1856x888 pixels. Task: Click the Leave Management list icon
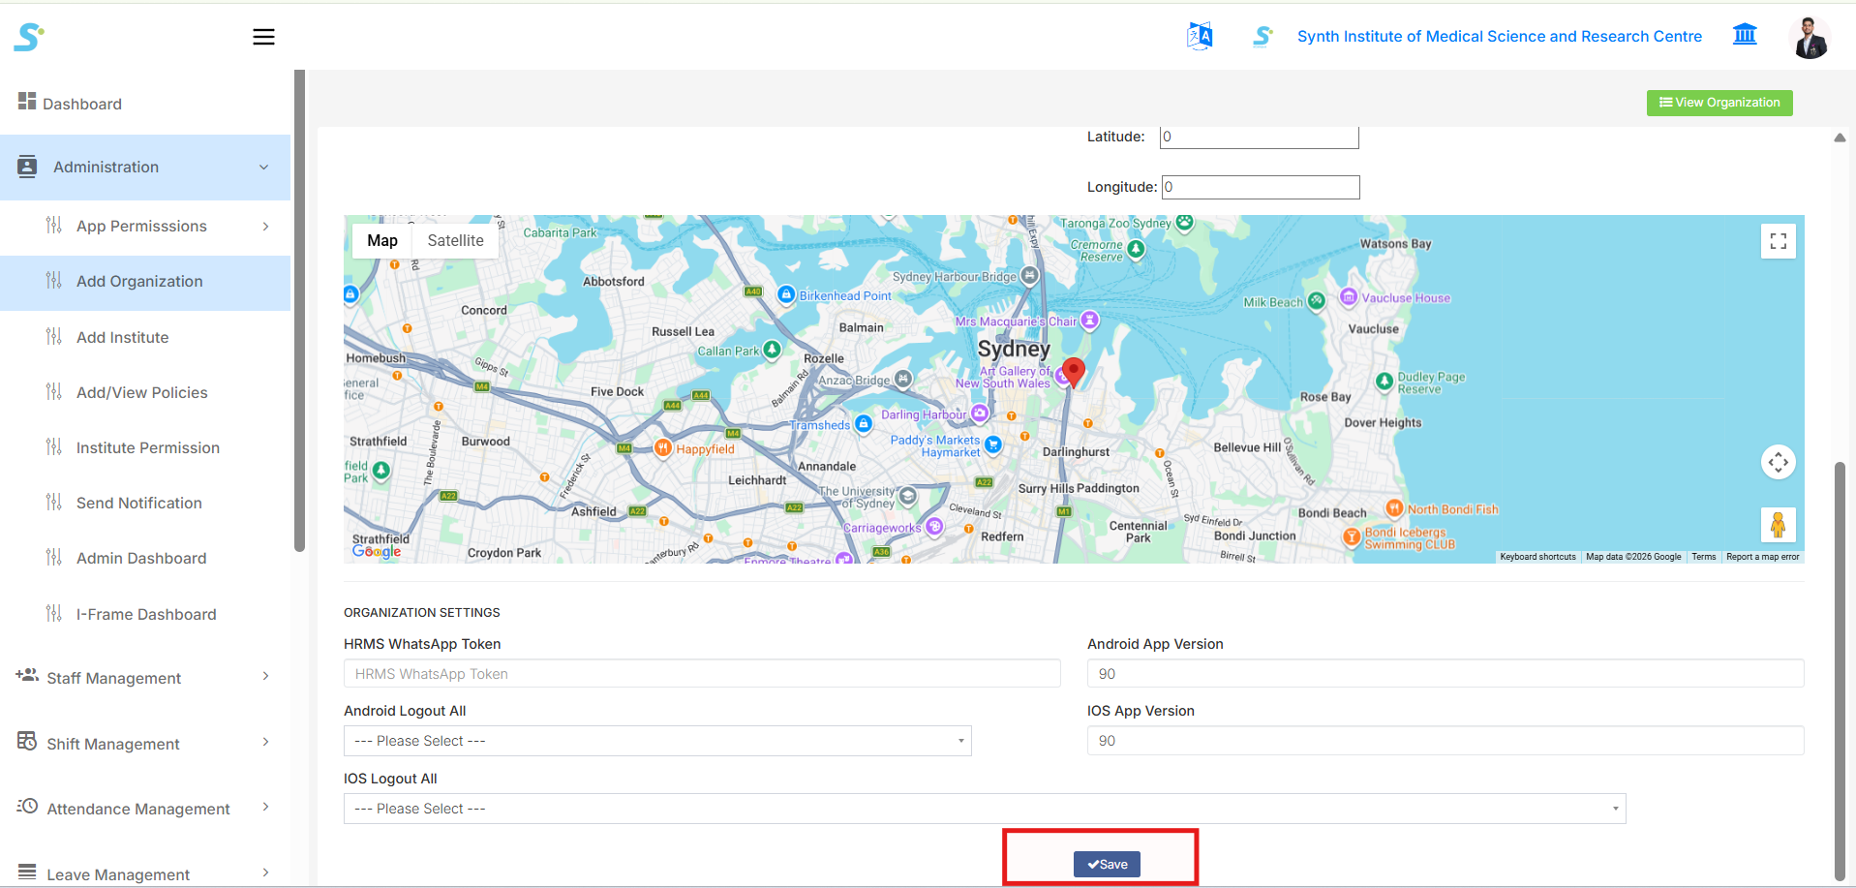tap(27, 871)
